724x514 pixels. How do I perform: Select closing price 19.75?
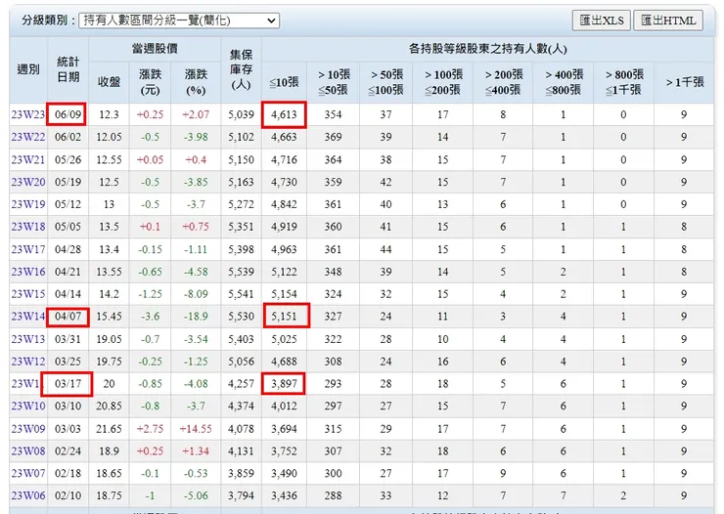(109, 362)
